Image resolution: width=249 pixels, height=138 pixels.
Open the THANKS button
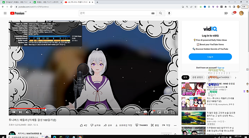(142, 125)
